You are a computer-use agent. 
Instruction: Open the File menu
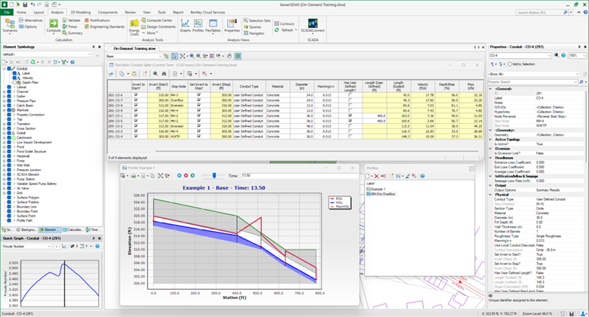(7, 12)
